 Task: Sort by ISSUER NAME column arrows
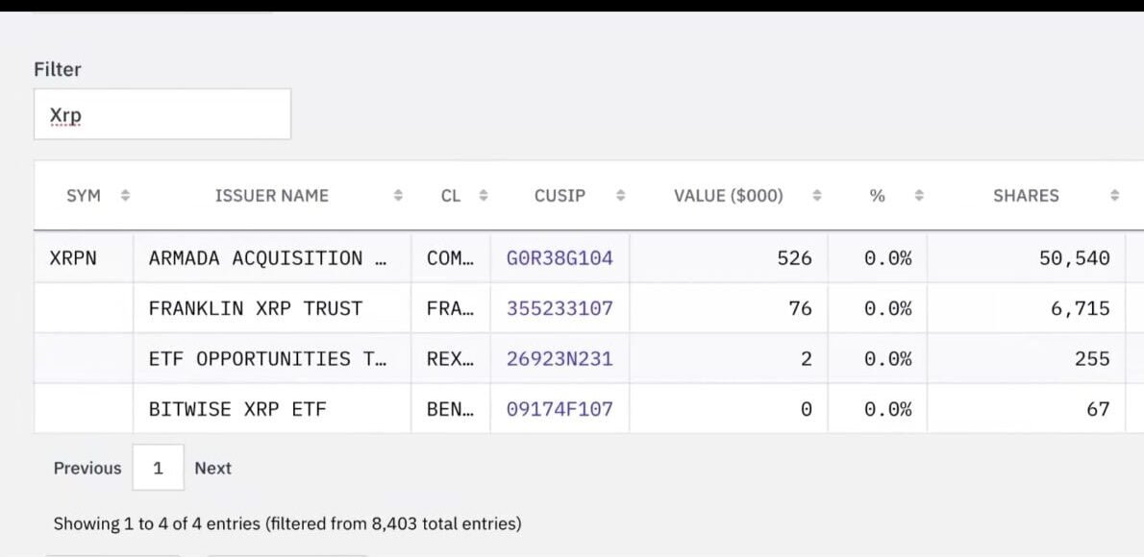[x=398, y=195]
